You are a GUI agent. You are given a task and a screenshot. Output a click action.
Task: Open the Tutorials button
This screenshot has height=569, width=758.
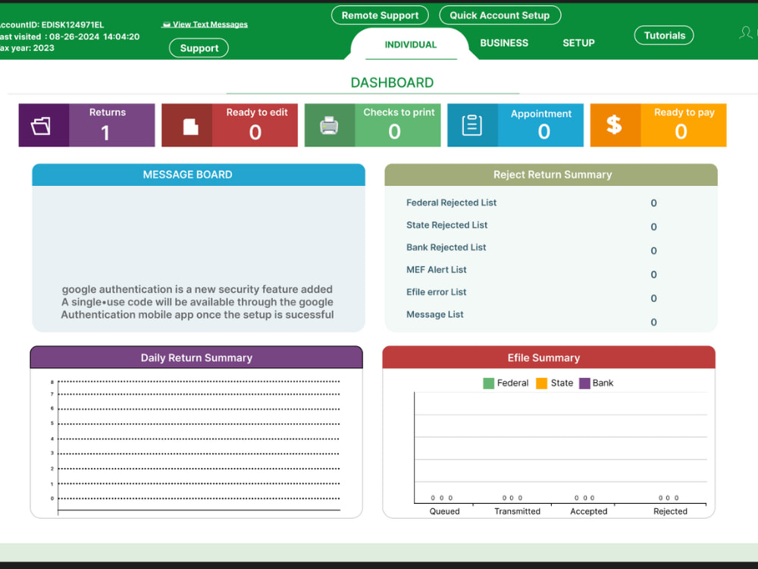point(664,36)
